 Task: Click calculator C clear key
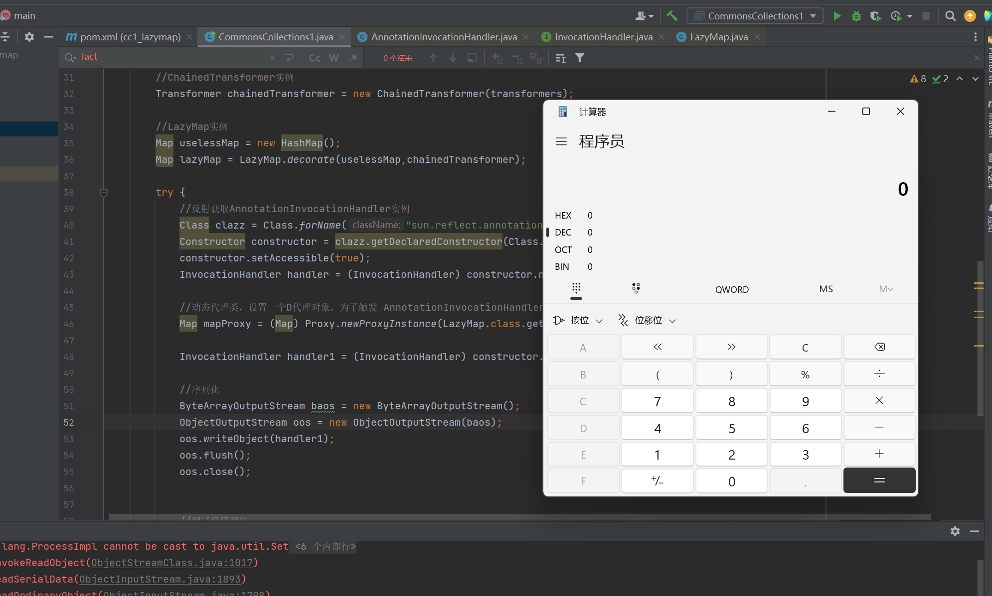tap(805, 347)
